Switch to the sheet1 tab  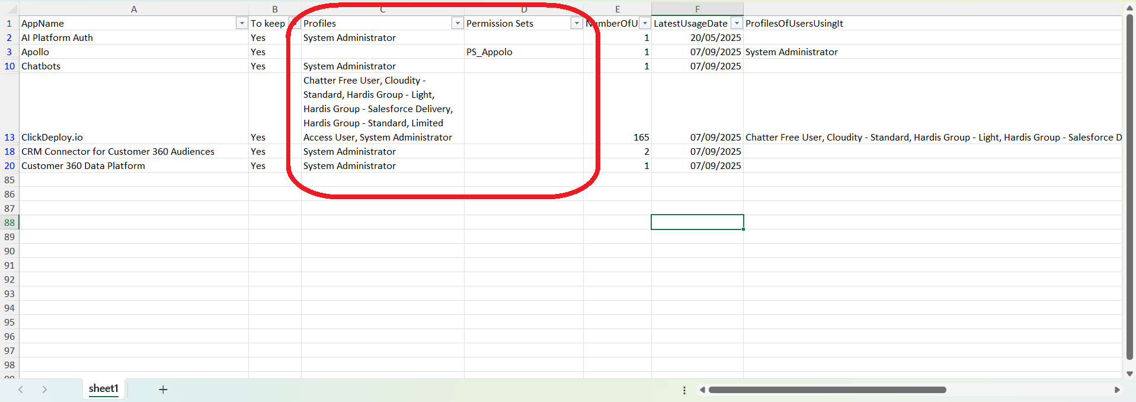click(104, 389)
